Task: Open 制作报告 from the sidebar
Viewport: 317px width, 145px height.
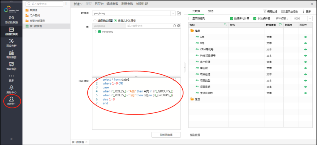Action: [x=11, y=54]
